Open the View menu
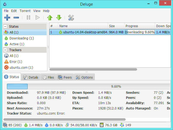173x130 pixels. coord(37,11)
